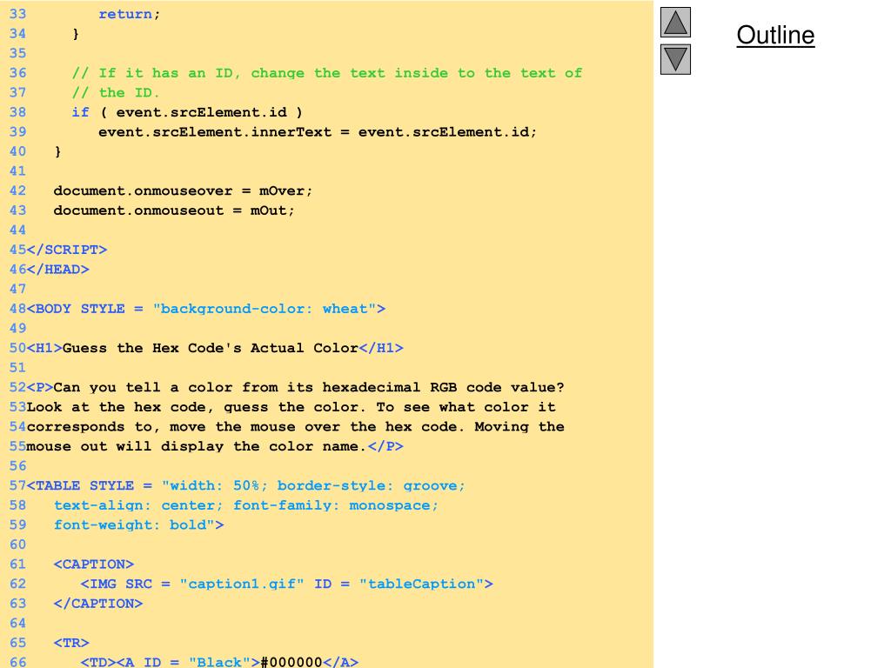Click 'document.onmouseover = mOver;' code line
This screenshot has height=668, width=891.
[x=183, y=190]
